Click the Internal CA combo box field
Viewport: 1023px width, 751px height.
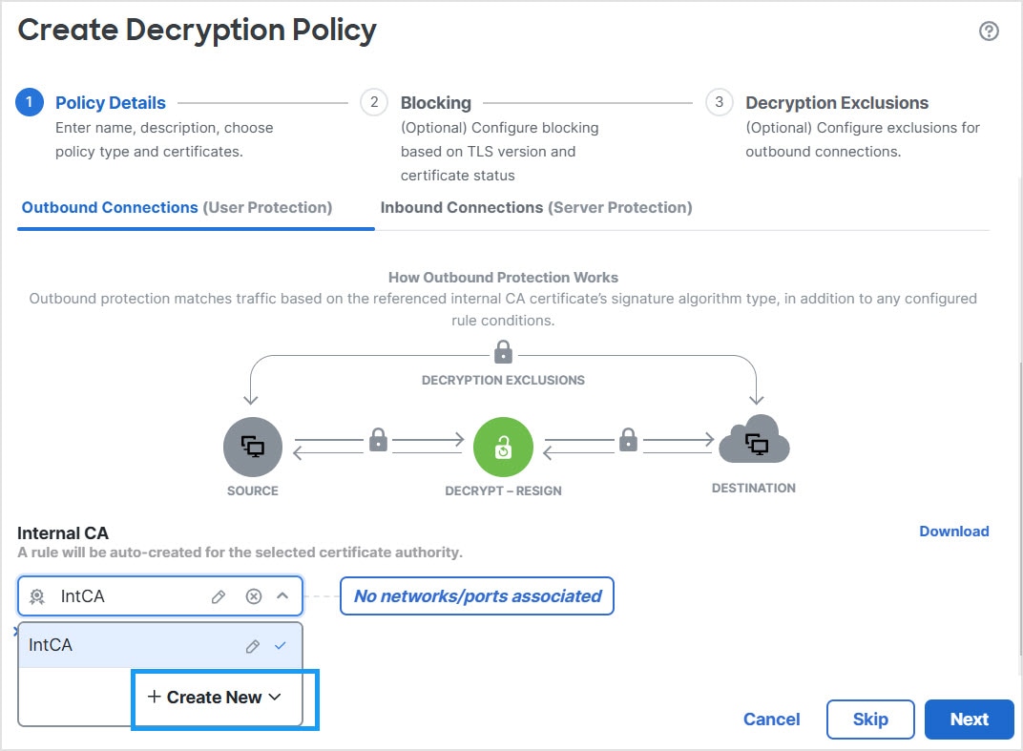(x=160, y=595)
